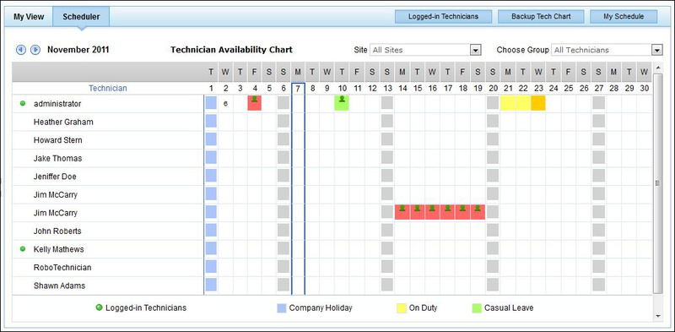Image resolution: width=675 pixels, height=332 pixels.
Task: Click the All Sites combo box
Action: click(x=425, y=50)
